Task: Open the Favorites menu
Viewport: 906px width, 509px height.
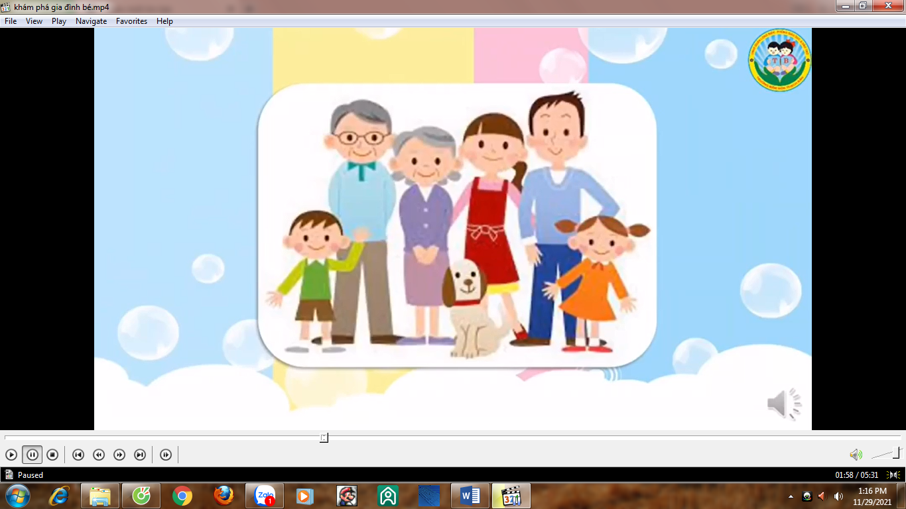Action: pyautogui.click(x=131, y=21)
